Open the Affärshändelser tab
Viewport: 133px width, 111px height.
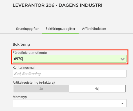94,29
